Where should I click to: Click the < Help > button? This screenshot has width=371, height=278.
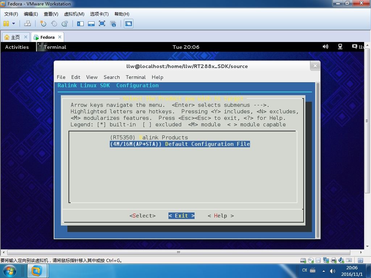[x=221, y=216]
